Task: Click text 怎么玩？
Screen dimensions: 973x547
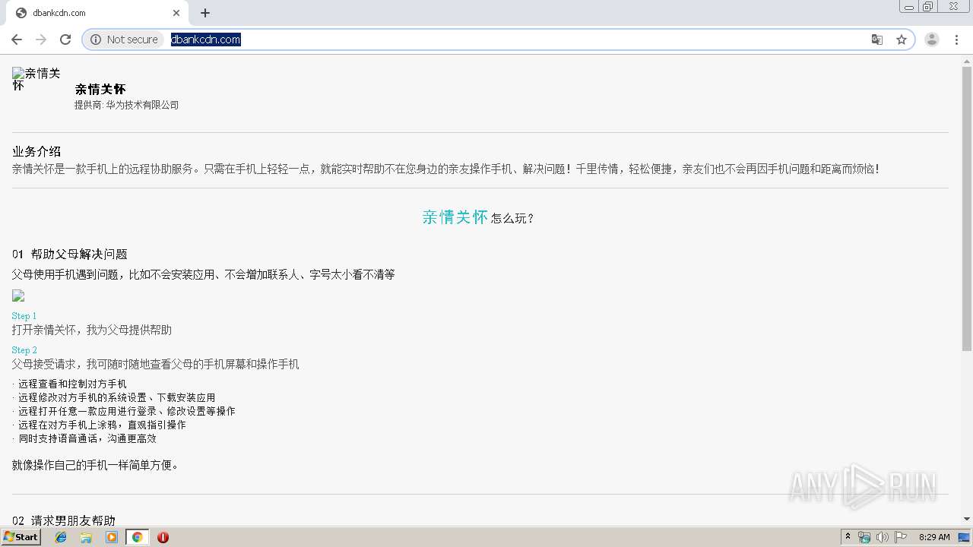Action: pos(513,219)
